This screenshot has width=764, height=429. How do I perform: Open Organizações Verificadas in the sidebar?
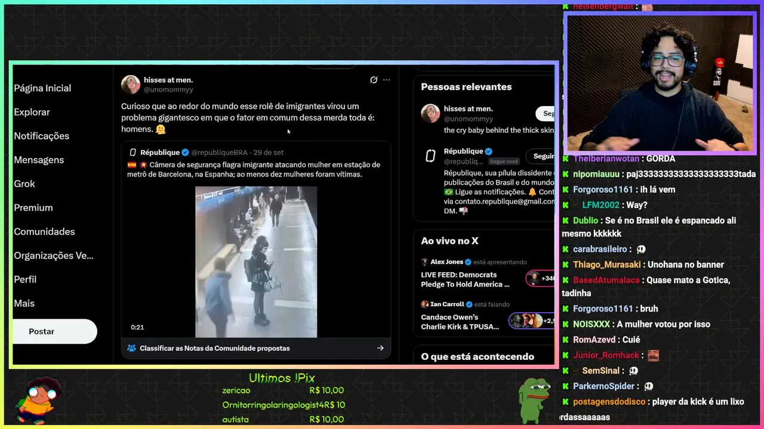(x=54, y=255)
